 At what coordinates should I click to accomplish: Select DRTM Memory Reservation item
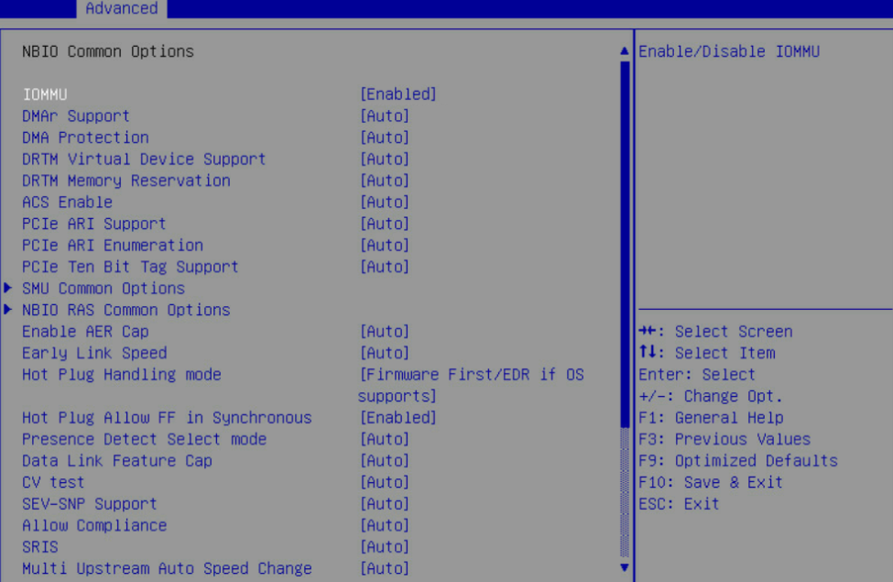pos(126,181)
